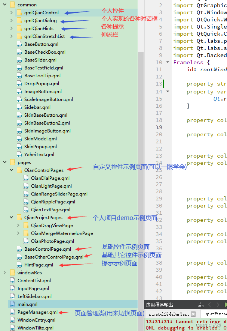Expand the windowRes folder

pos(4,273)
